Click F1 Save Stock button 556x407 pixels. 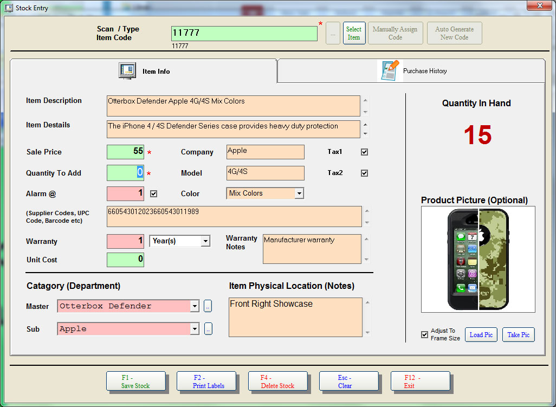[136, 382]
